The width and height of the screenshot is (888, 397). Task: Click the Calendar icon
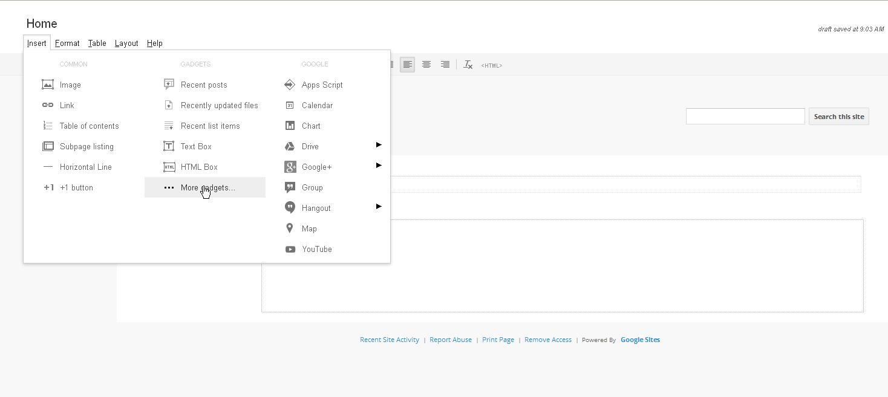[290, 105]
